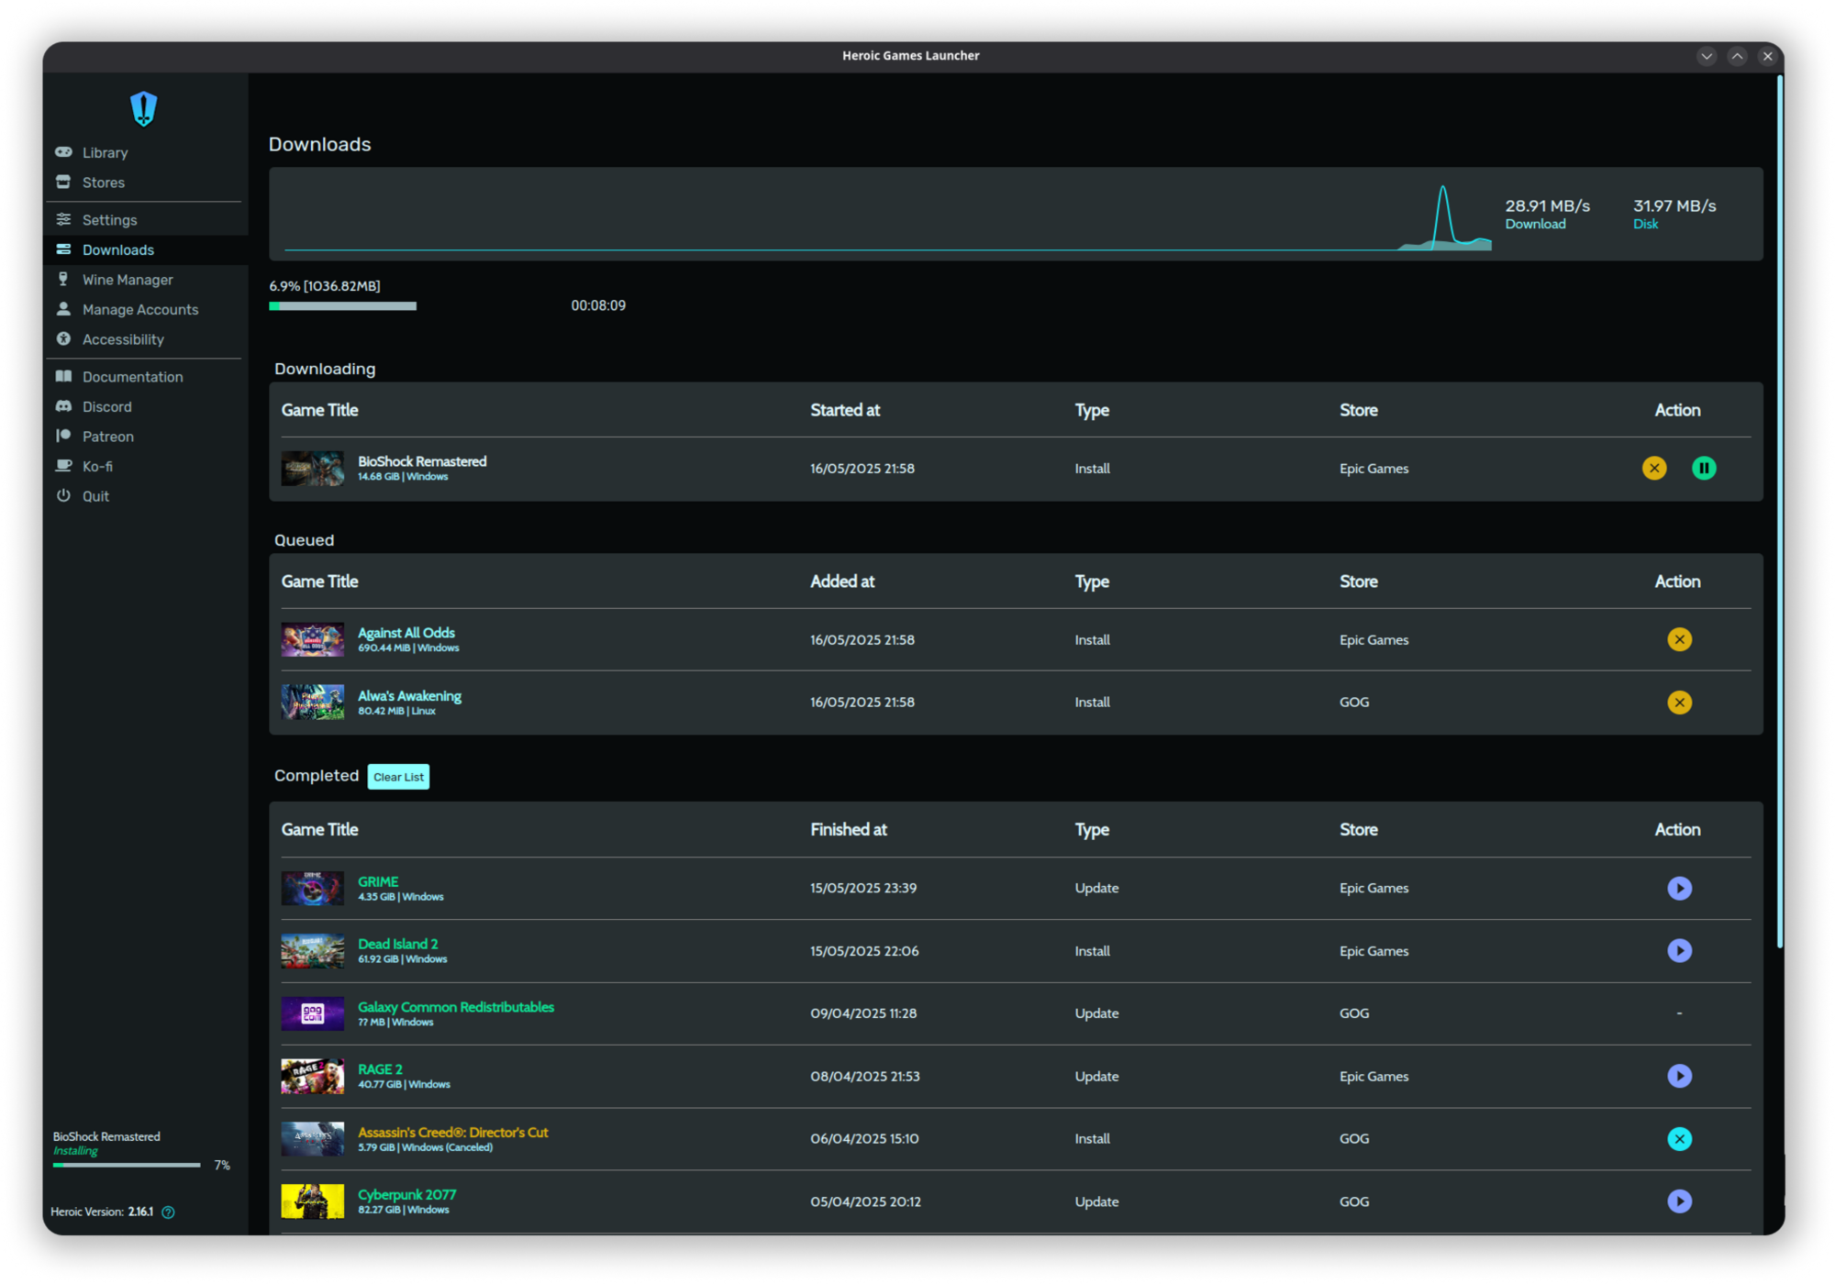The image size is (1835, 1284).
Task: Open Cyberpunk 2077 game page
Action: (406, 1195)
